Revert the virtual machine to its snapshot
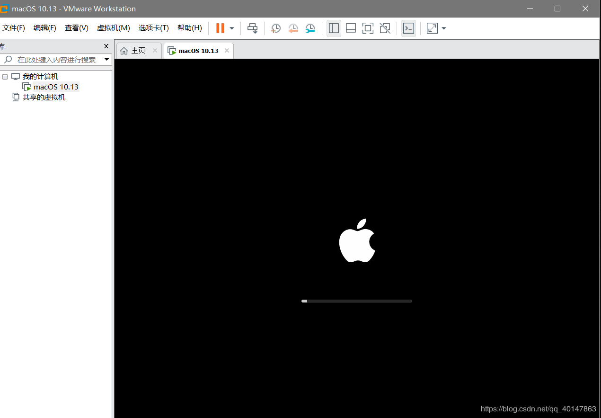601x418 pixels. (x=293, y=28)
